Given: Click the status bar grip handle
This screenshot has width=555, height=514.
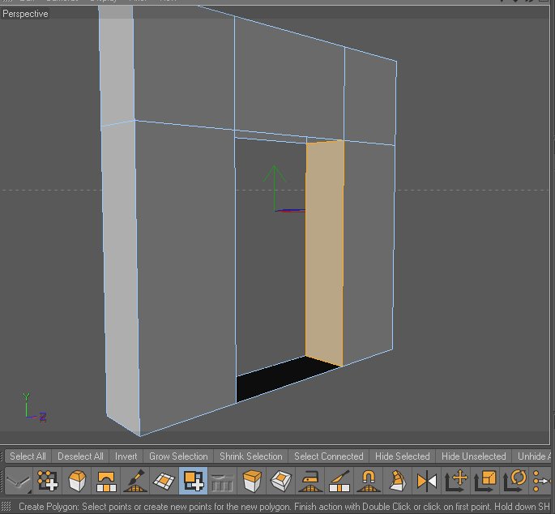Looking at the screenshot, I should pos(6,506).
